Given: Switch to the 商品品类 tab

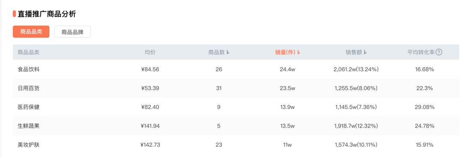Looking at the screenshot, I should tap(31, 32).
